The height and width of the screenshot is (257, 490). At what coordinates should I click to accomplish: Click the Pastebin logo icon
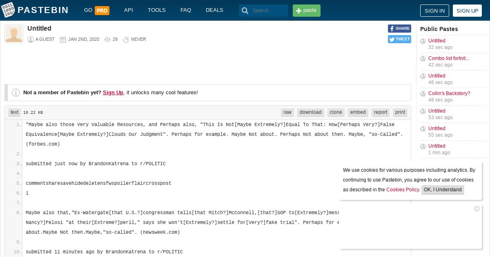(x=9, y=10)
